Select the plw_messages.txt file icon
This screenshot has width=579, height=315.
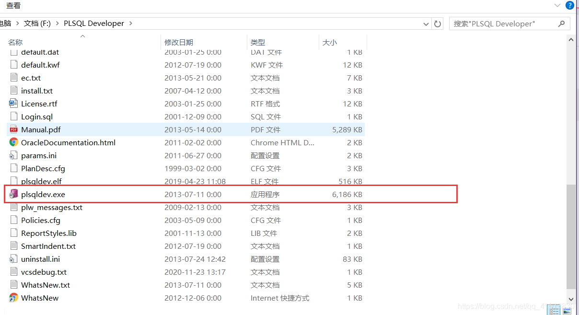click(x=13, y=207)
